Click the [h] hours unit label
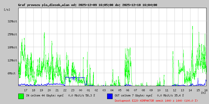The height and width of the screenshot is (104, 209). 204,93
